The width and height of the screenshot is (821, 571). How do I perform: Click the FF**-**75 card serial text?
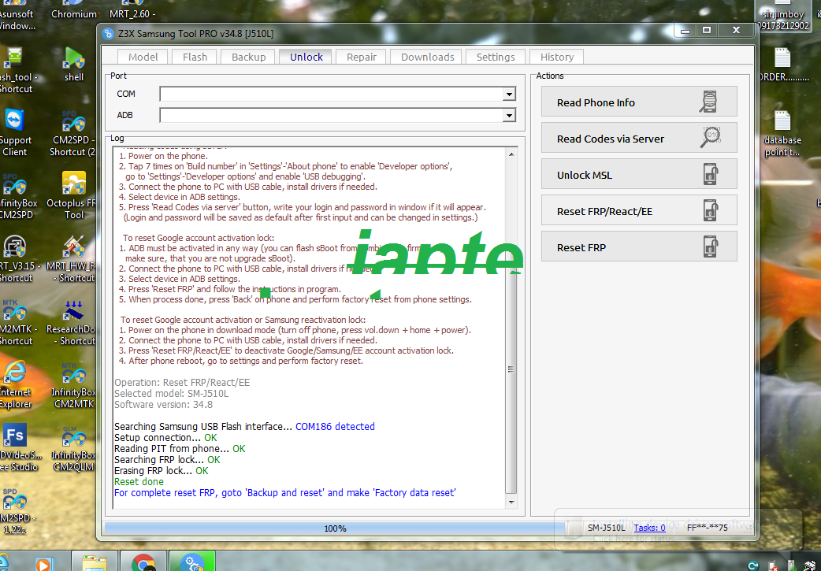707,528
